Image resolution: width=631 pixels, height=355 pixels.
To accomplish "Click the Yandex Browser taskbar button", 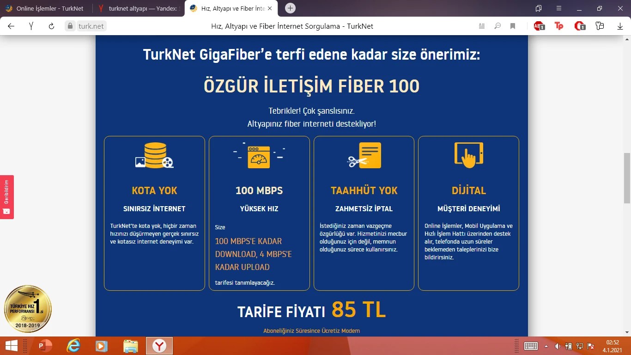I will [x=159, y=346].
